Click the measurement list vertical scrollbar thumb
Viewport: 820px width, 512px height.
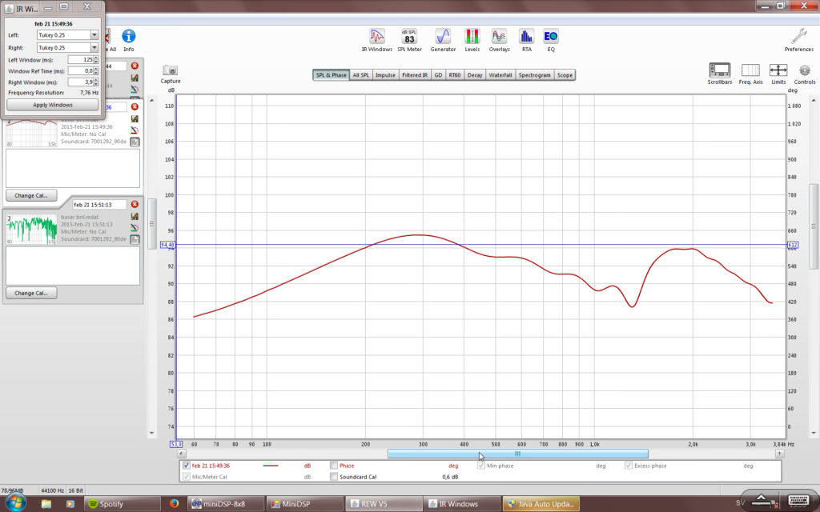[151, 224]
